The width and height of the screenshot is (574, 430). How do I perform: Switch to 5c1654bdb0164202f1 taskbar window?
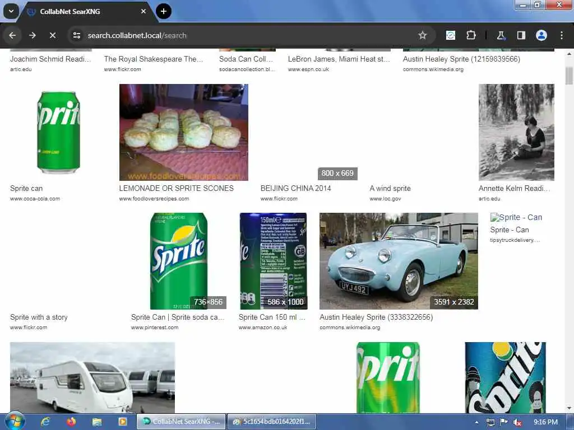[x=272, y=422]
